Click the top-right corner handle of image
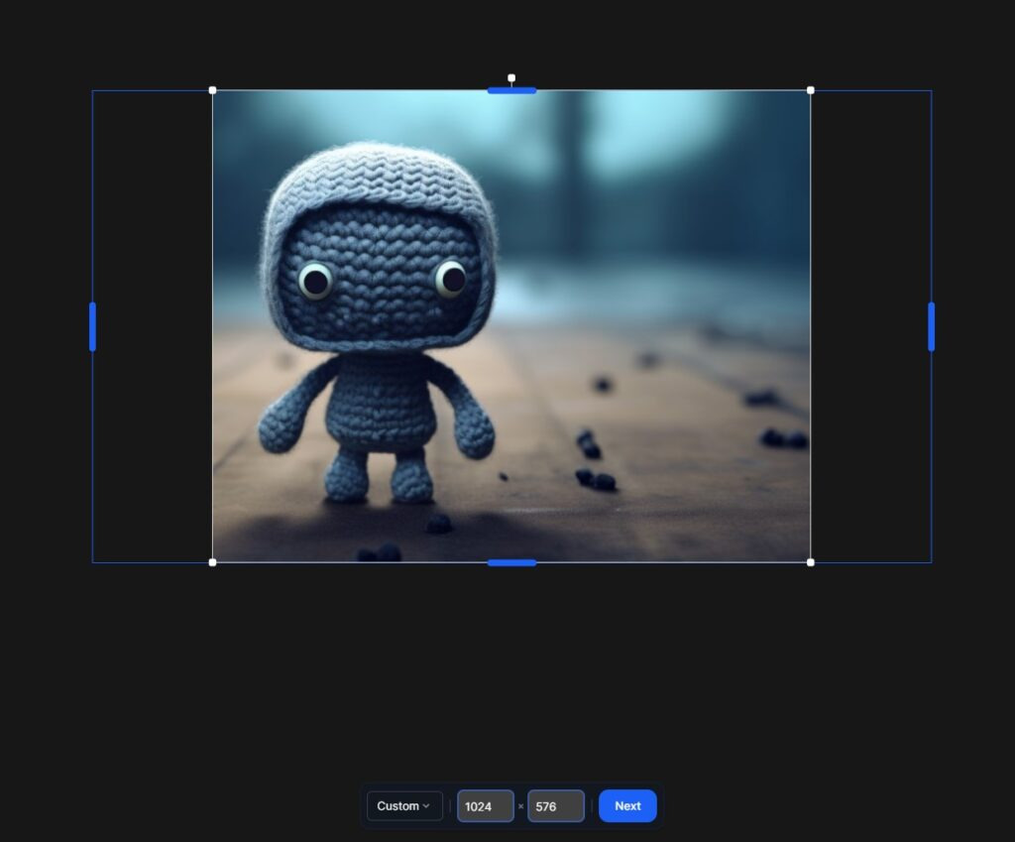Image resolution: width=1015 pixels, height=842 pixels. pos(811,90)
